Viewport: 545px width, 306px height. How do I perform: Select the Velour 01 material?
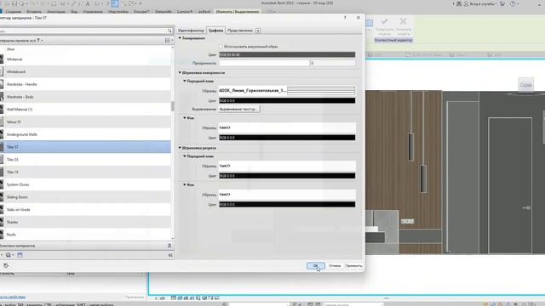pyautogui.click(x=85, y=122)
